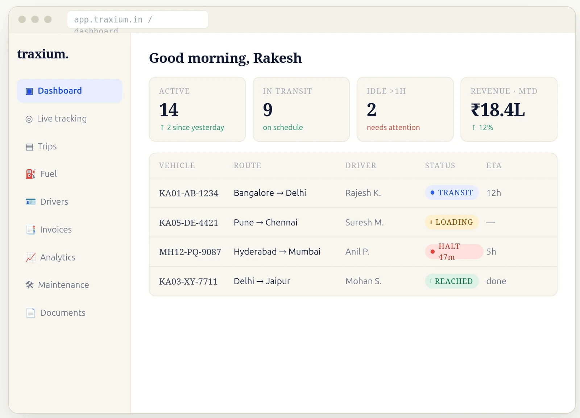Click the ETA column header

(494, 166)
